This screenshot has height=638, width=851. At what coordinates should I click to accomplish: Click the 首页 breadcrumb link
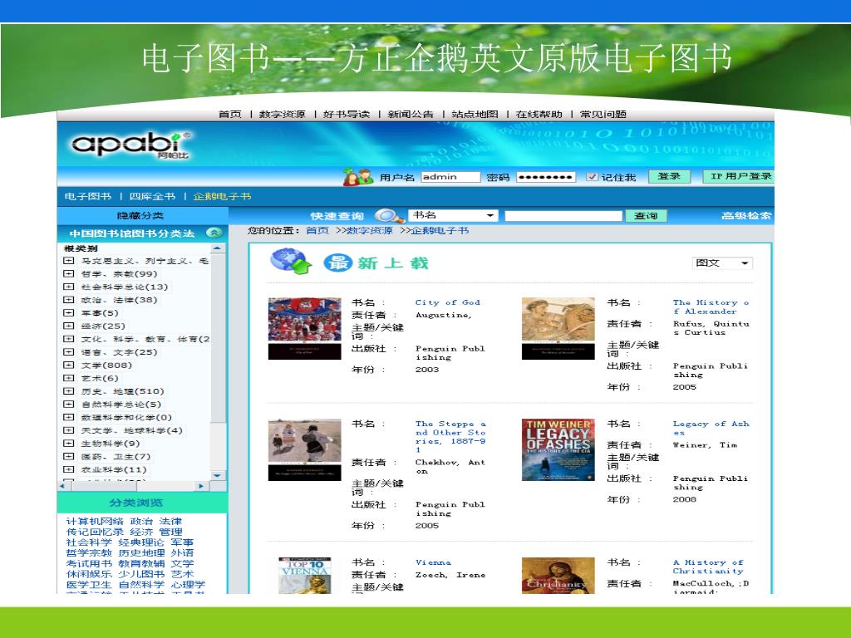(x=317, y=231)
